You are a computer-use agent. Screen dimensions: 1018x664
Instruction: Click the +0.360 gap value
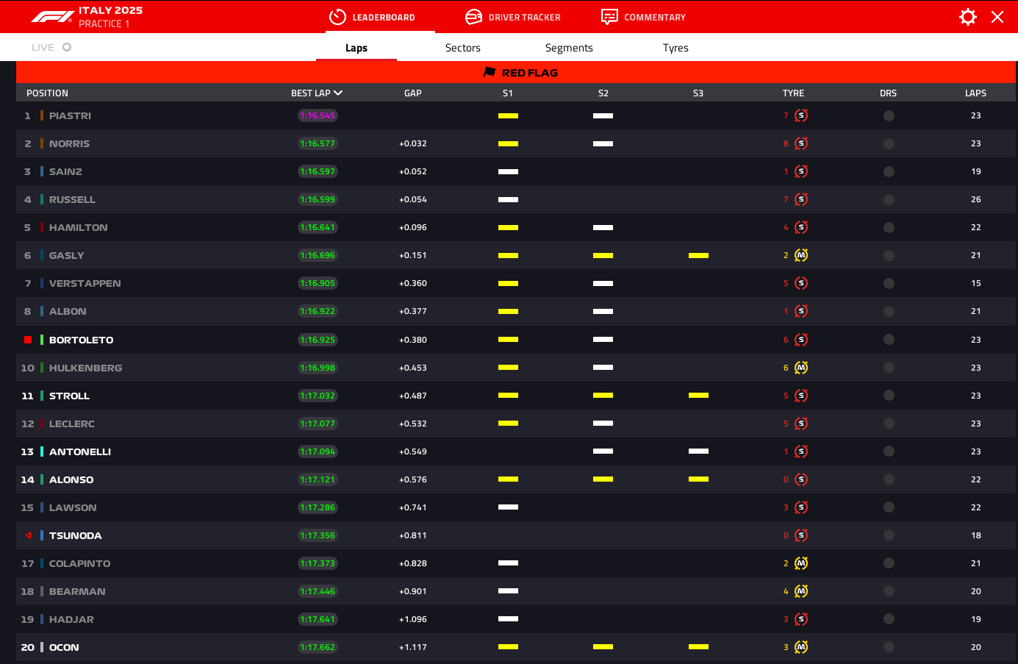413,283
